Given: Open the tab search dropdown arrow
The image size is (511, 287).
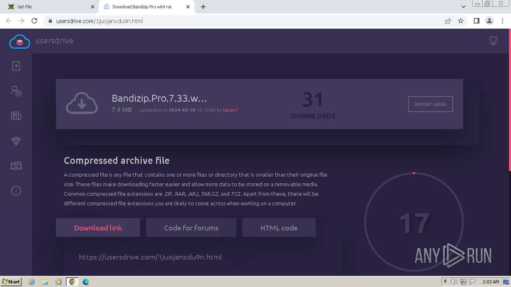Looking at the screenshot, I should click(x=463, y=7).
